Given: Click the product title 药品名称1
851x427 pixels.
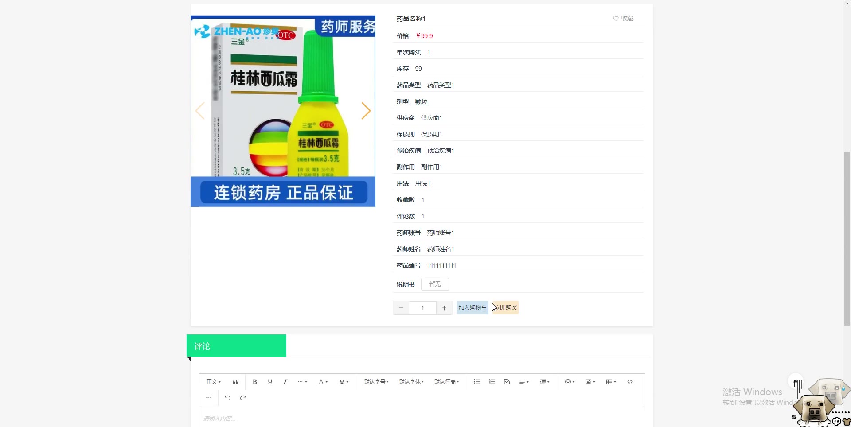Looking at the screenshot, I should click(x=411, y=19).
